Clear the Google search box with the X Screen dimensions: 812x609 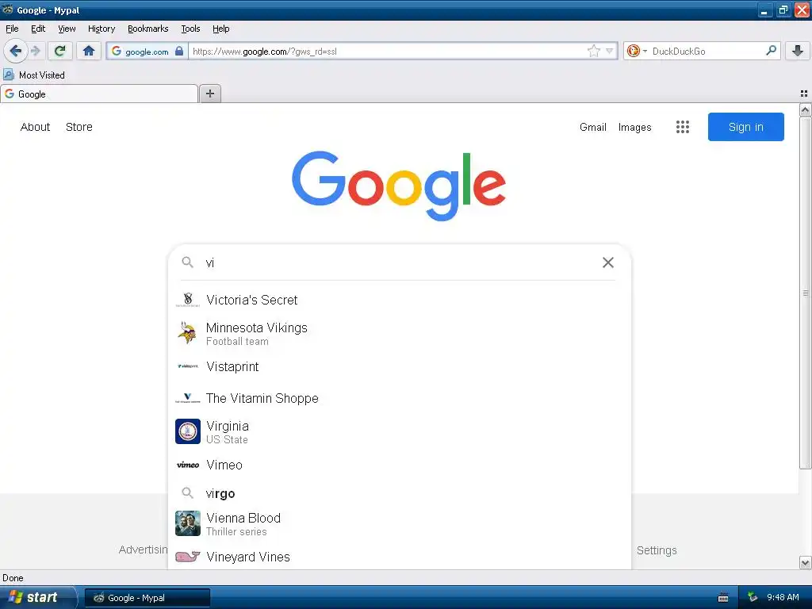pyautogui.click(x=608, y=262)
